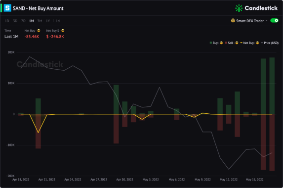Click the emoji icon next to Net Buy $ header
The width and height of the screenshot is (283, 188).
[63, 31]
